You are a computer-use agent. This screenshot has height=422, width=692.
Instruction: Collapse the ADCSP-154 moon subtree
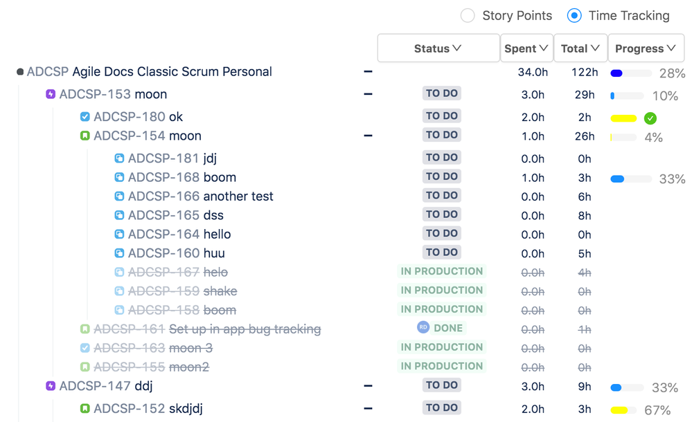368,135
